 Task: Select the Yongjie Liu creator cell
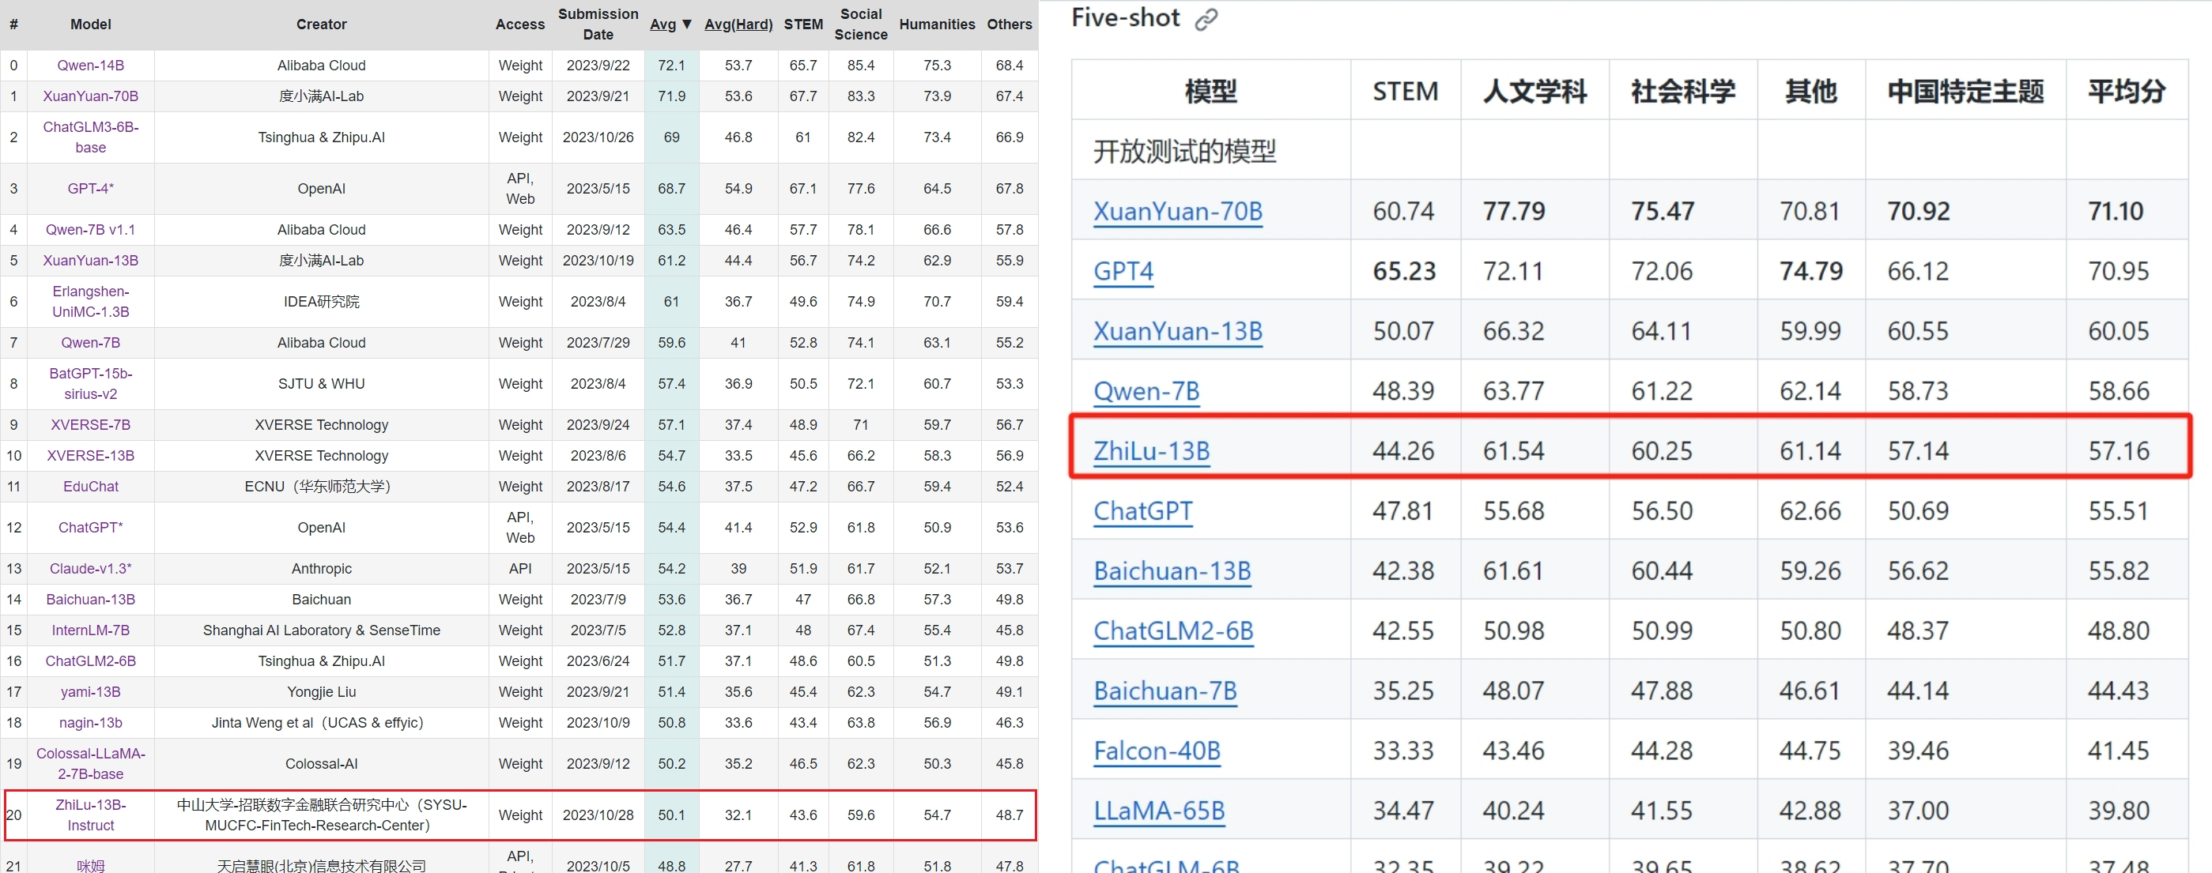(322, 693)
